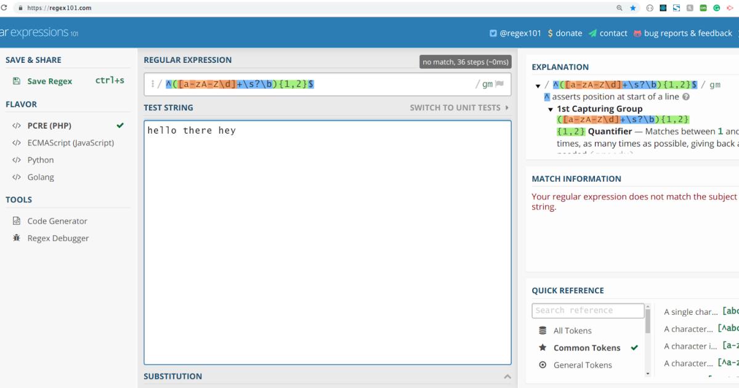Click the Save Regex floppy disk icon
Screen dimensions: 739x388
click(17, 81)
